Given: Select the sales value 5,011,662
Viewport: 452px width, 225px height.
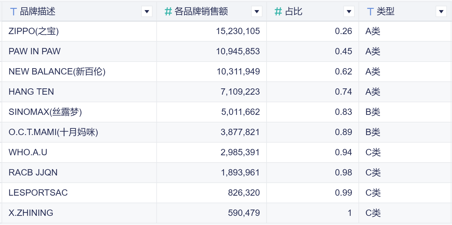Looking at the screenshot, I should 240,112.
